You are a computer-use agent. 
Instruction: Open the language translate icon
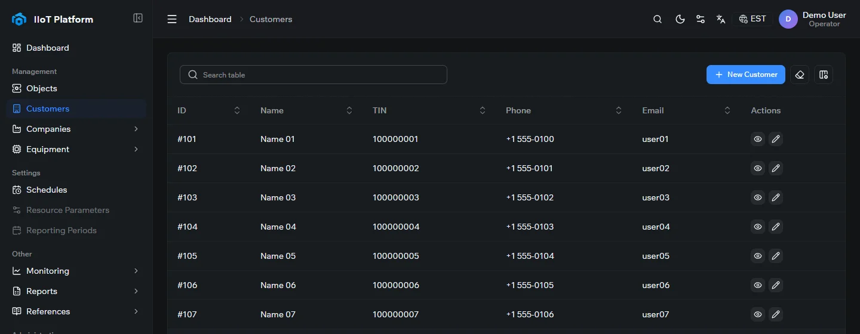point(721,19)
